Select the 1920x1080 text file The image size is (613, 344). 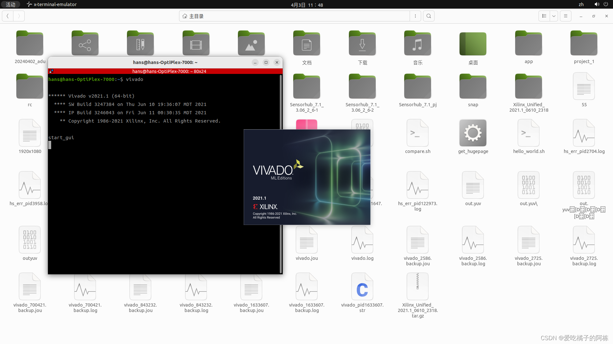point(30,133)
